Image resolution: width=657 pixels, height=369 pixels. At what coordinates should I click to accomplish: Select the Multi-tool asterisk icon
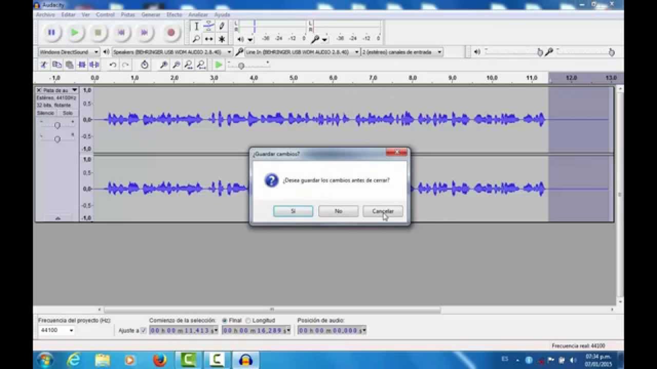click(222, 39)
